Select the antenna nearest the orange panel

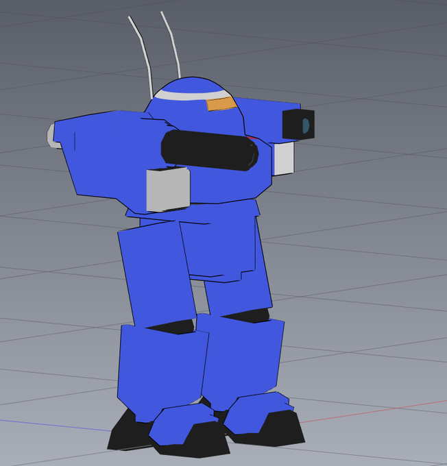coord(171,44)
